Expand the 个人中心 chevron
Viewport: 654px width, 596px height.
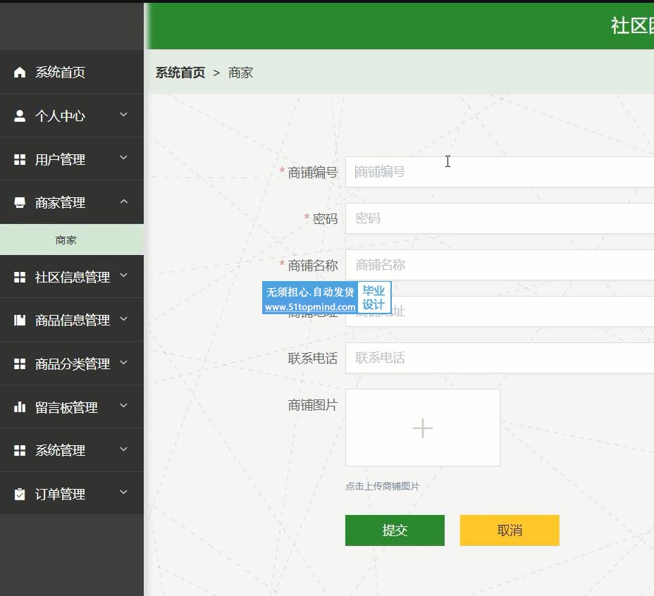coord(124,114)
